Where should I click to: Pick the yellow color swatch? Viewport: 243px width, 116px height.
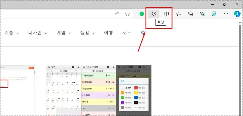[136, 93]
